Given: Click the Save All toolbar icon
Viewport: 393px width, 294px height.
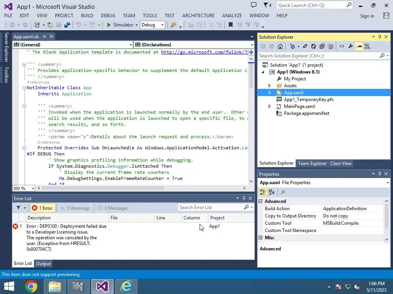Looking at the screenshot, I should [67, 25].
